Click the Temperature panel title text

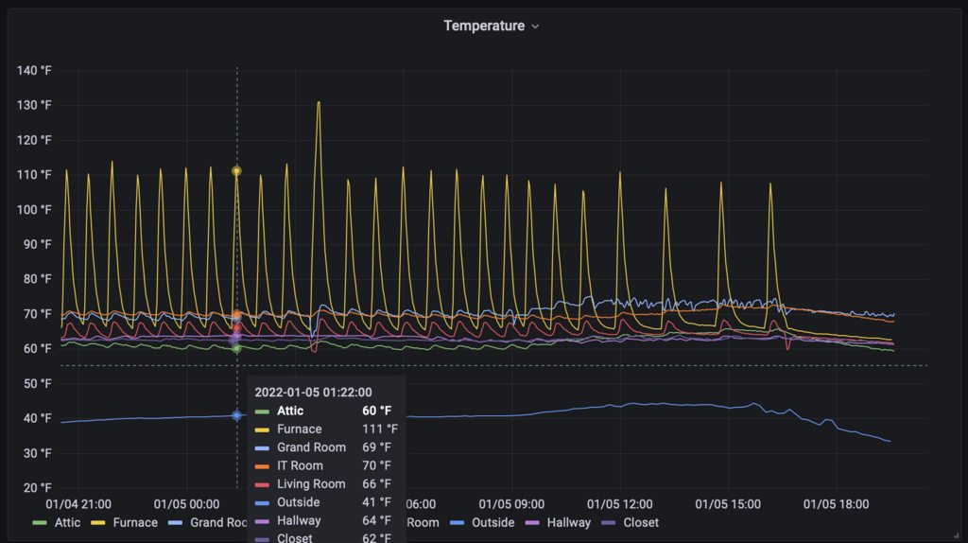point(484,26)
